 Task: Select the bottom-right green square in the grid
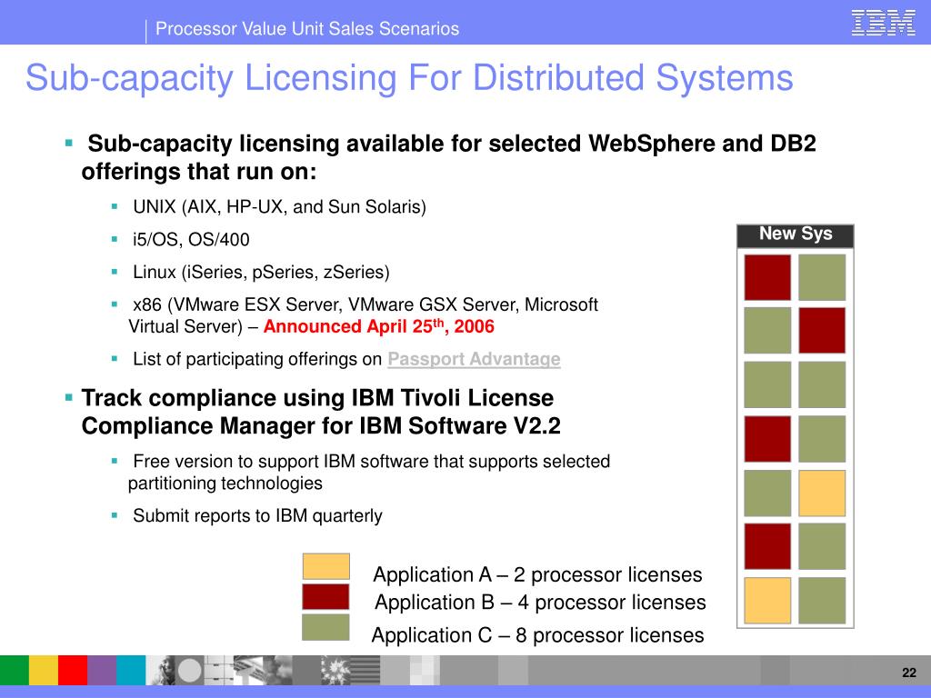[x=822, y=600]
